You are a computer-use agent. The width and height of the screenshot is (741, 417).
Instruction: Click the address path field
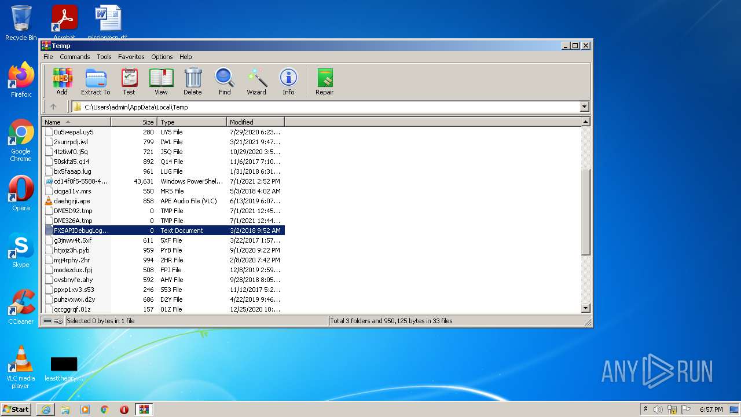325,107
